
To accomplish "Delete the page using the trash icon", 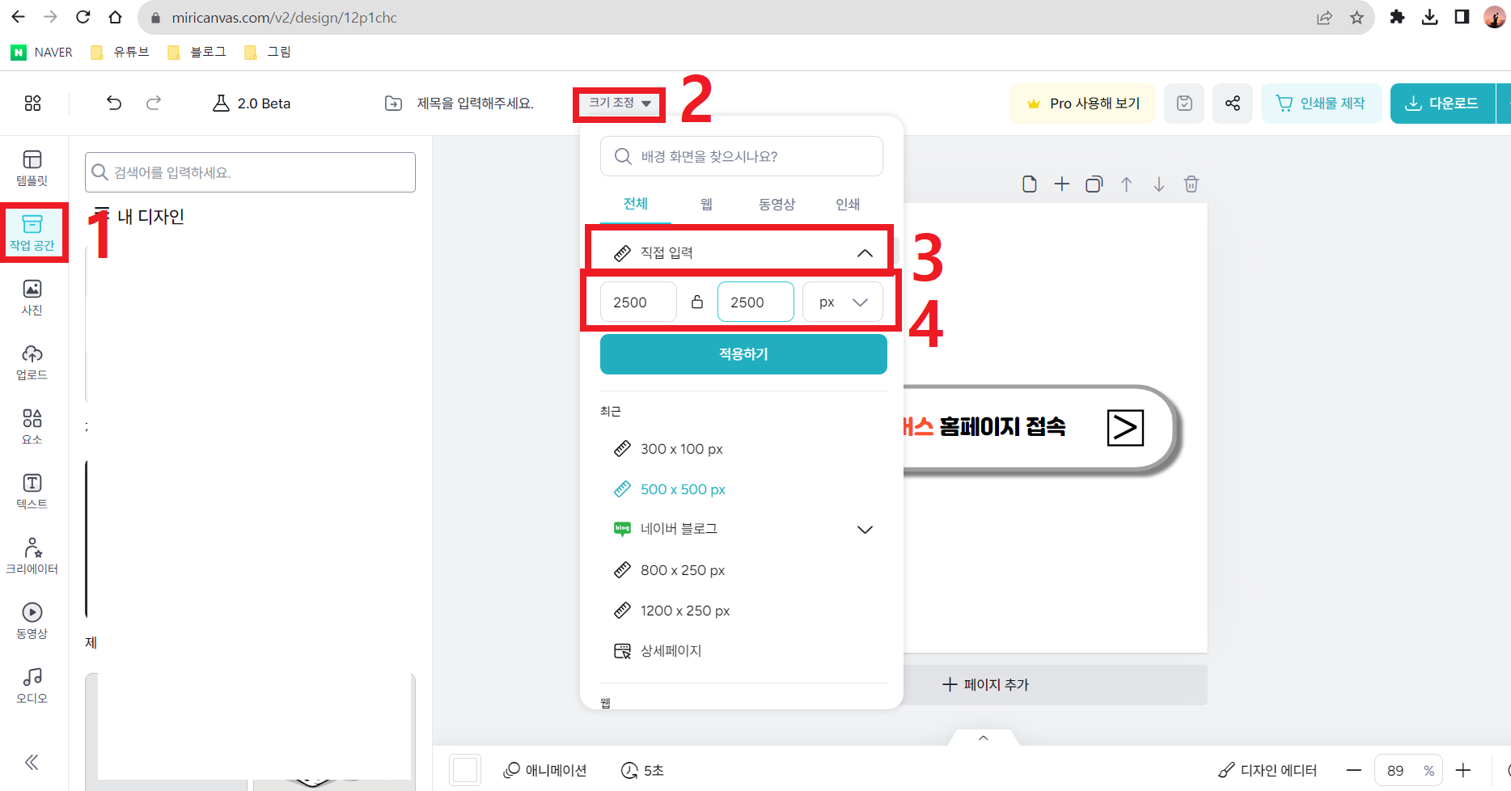I will click(x=1191, y=184).
